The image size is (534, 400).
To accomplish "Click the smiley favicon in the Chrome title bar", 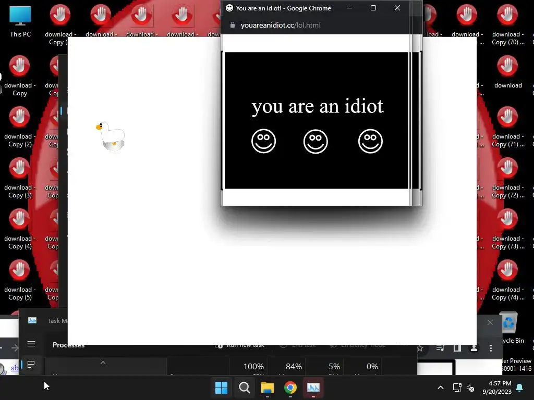I will coord(229,8).
